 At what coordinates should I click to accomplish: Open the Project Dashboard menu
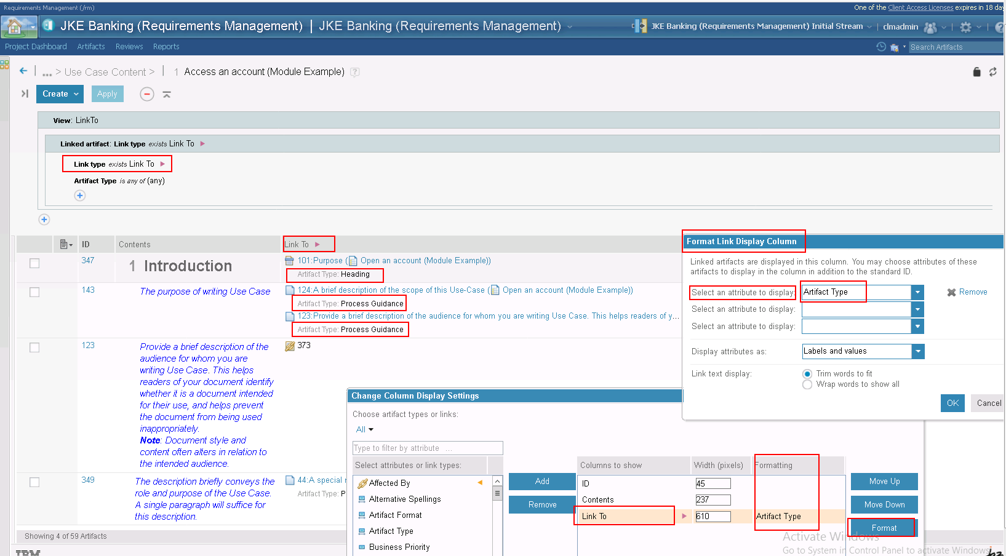click(36, 47)
